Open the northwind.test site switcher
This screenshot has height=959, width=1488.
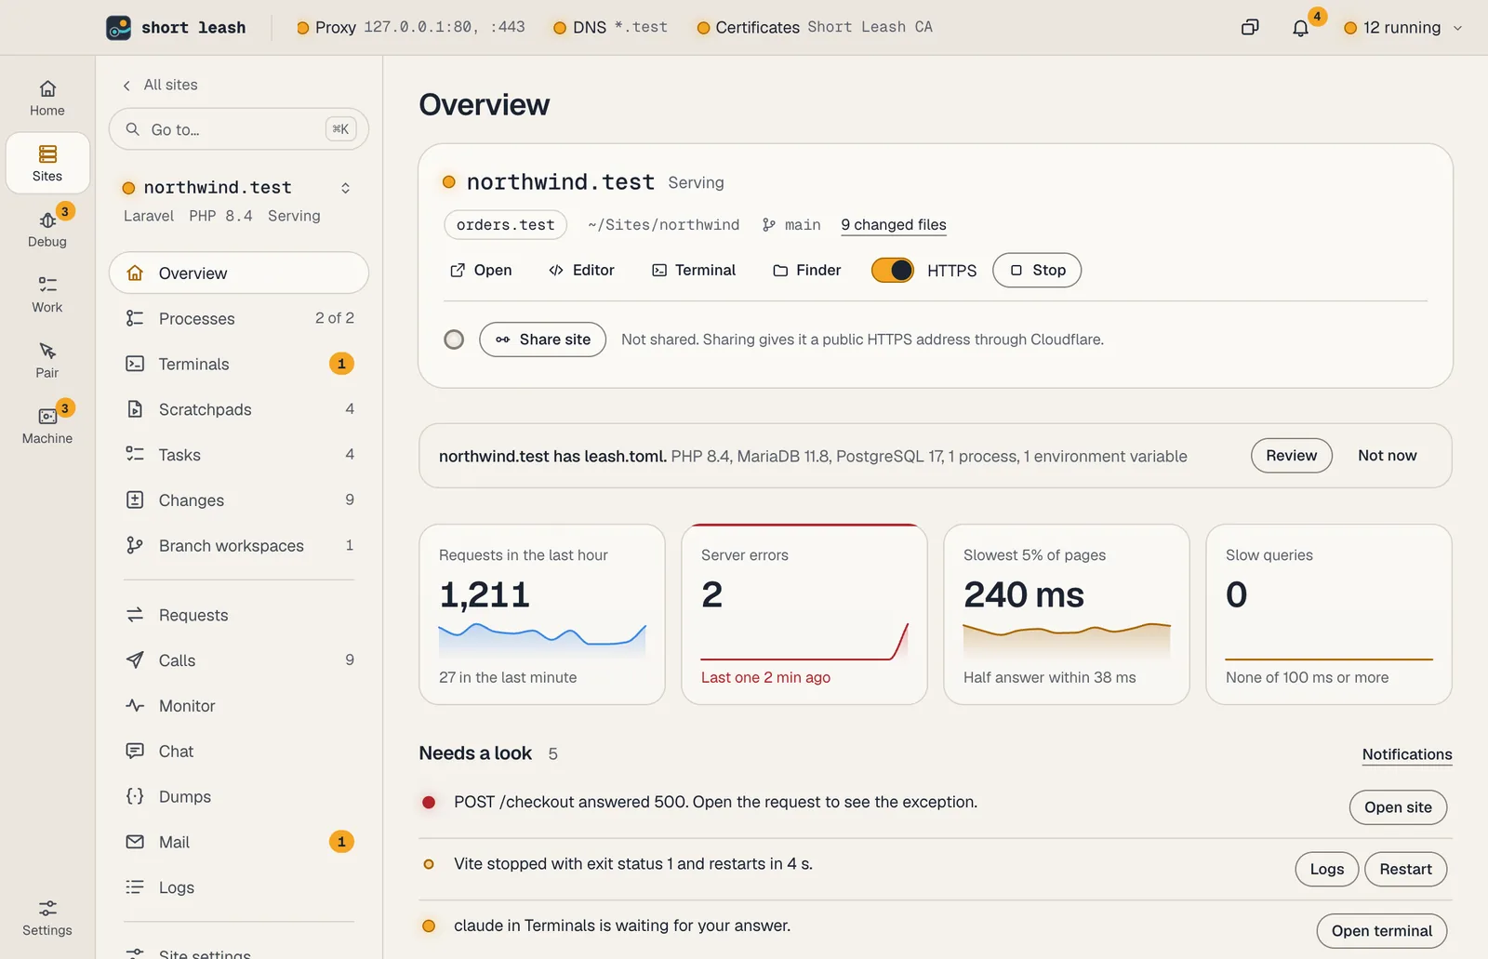pos(345,188)
